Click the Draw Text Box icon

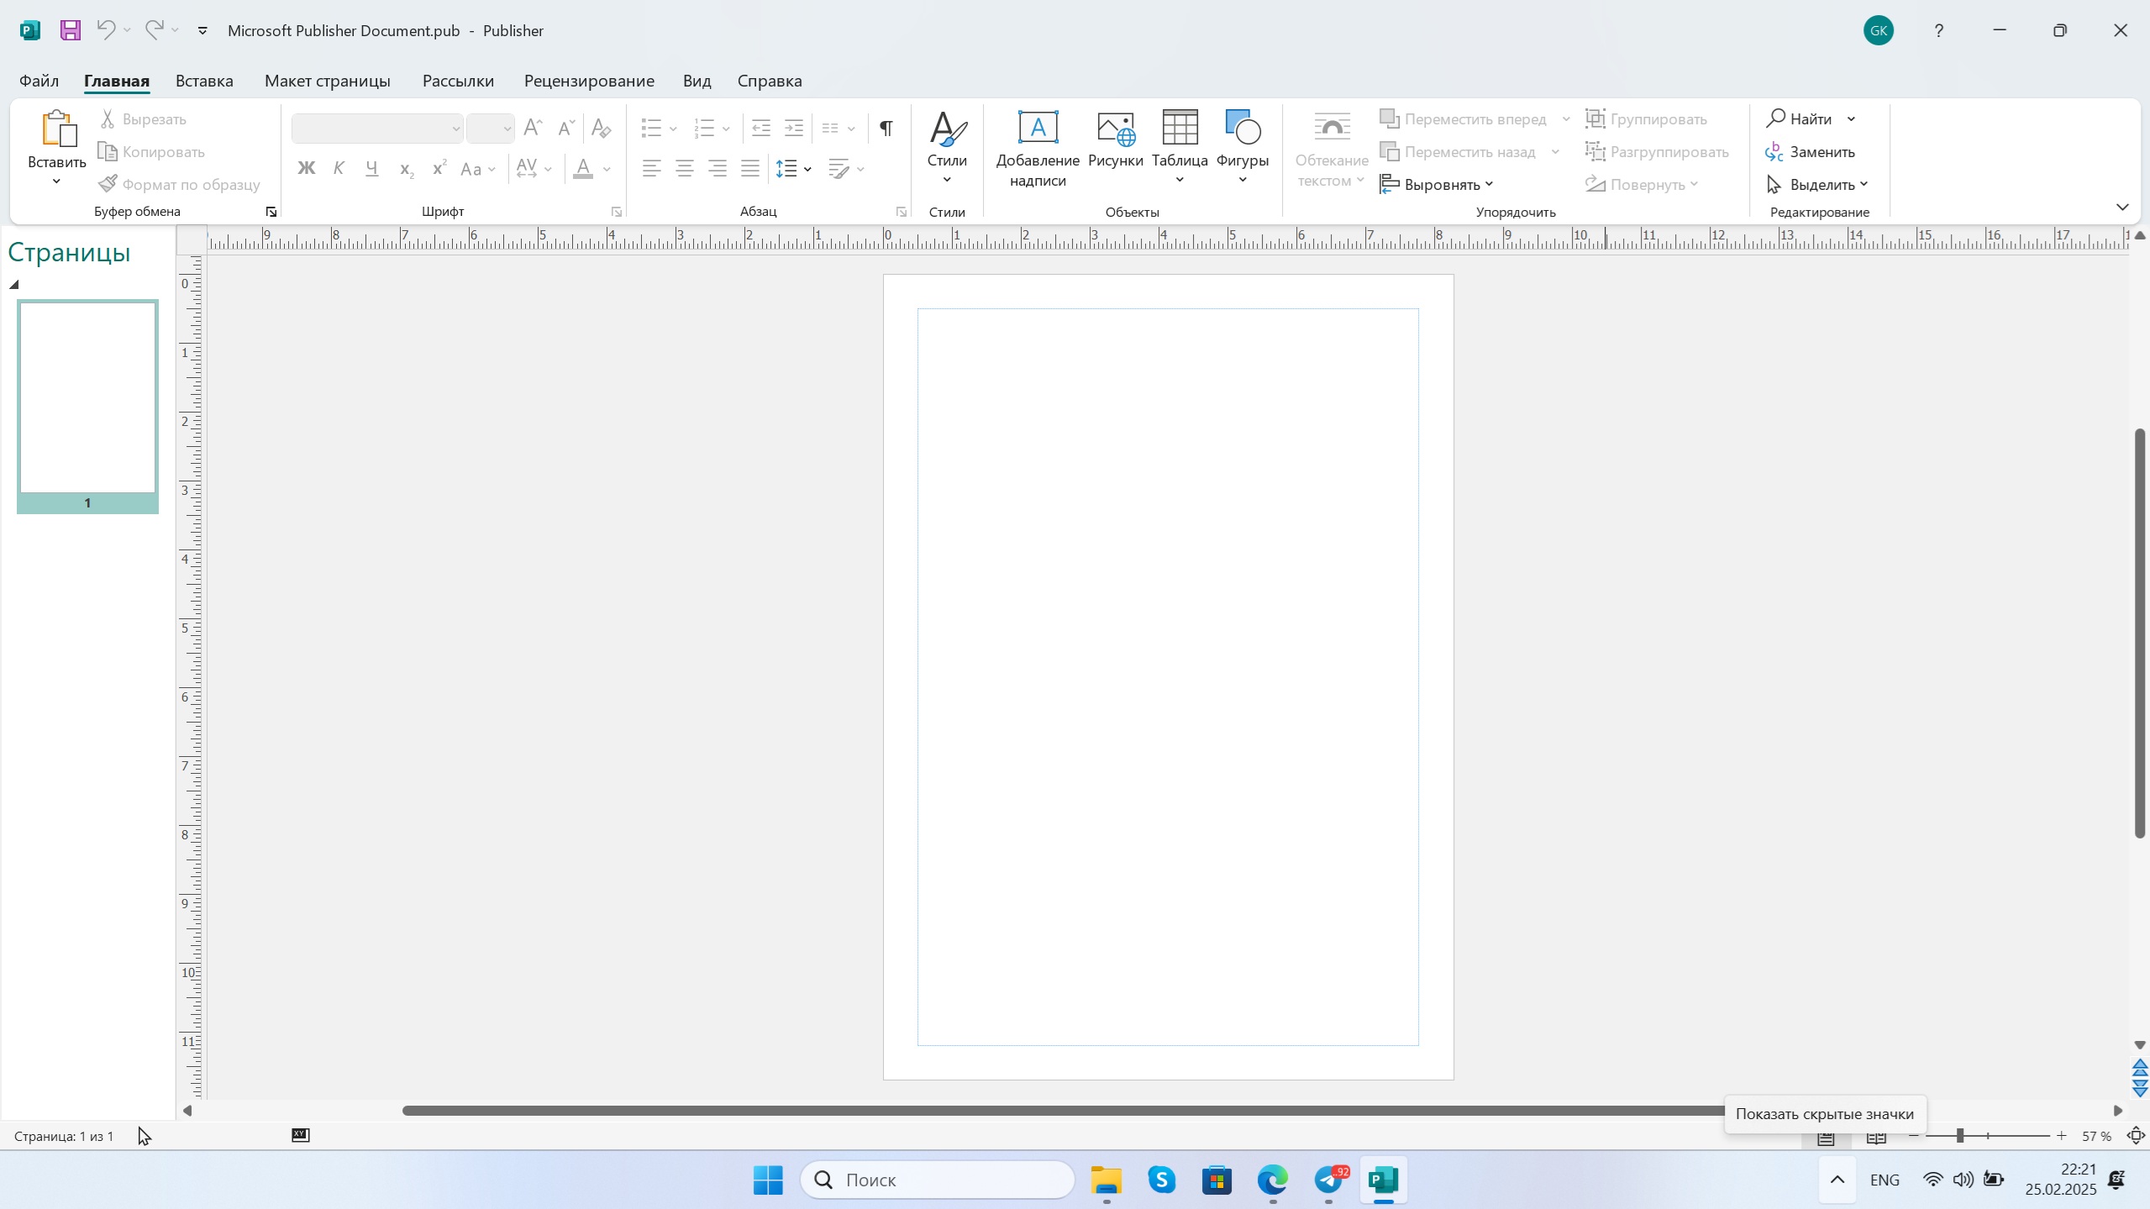(x=1037, y=129)
